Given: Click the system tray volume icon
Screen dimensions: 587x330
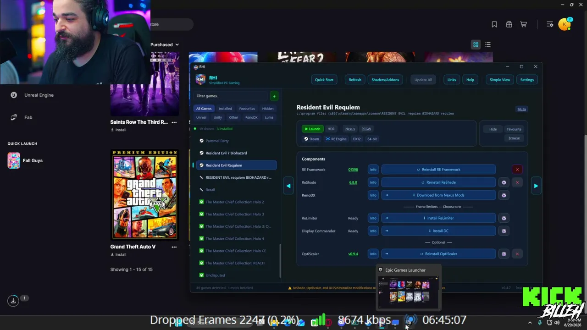Looking at the screenshot, I should pos(557,323).
